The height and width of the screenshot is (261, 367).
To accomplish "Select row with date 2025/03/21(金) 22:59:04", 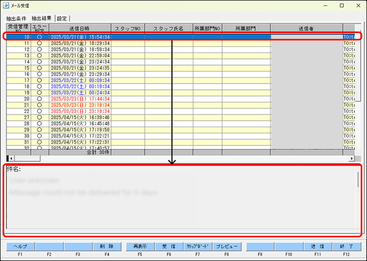I will [x=181, y=56].
